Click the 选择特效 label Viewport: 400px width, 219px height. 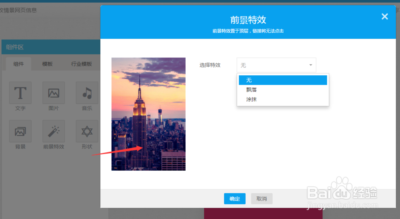(x=210, y=65)
